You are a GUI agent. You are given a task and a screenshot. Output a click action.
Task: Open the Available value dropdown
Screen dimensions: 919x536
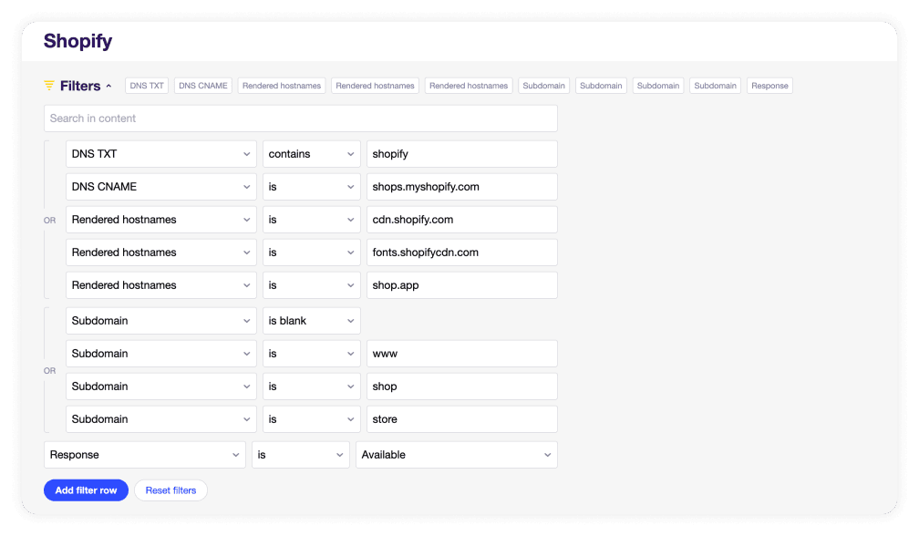coord(457,455)
